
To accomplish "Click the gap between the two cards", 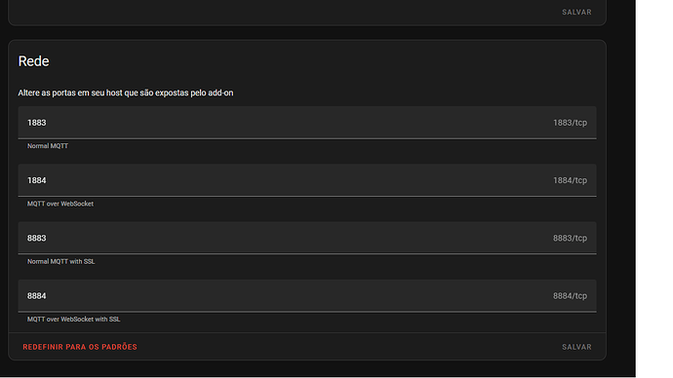I will point(307,32).
